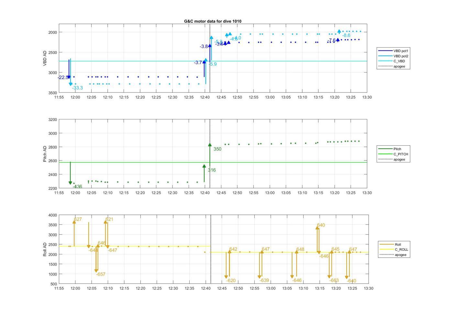Click the '-3.7' VBD data label
Image resolution: width=453 pixels, height=319 pixels.
coord(198,63)
